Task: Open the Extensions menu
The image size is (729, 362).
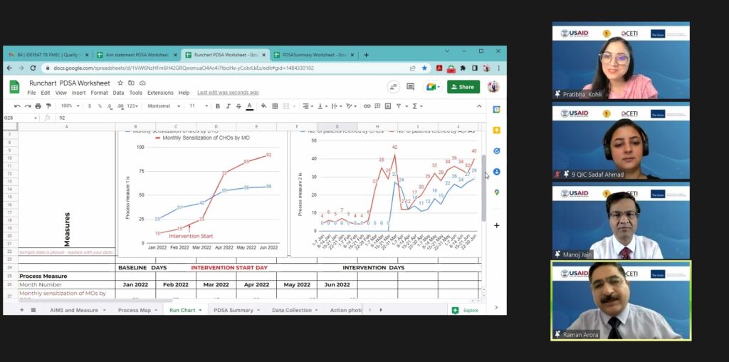Action: pyautogui.click(x=160, y=93)
